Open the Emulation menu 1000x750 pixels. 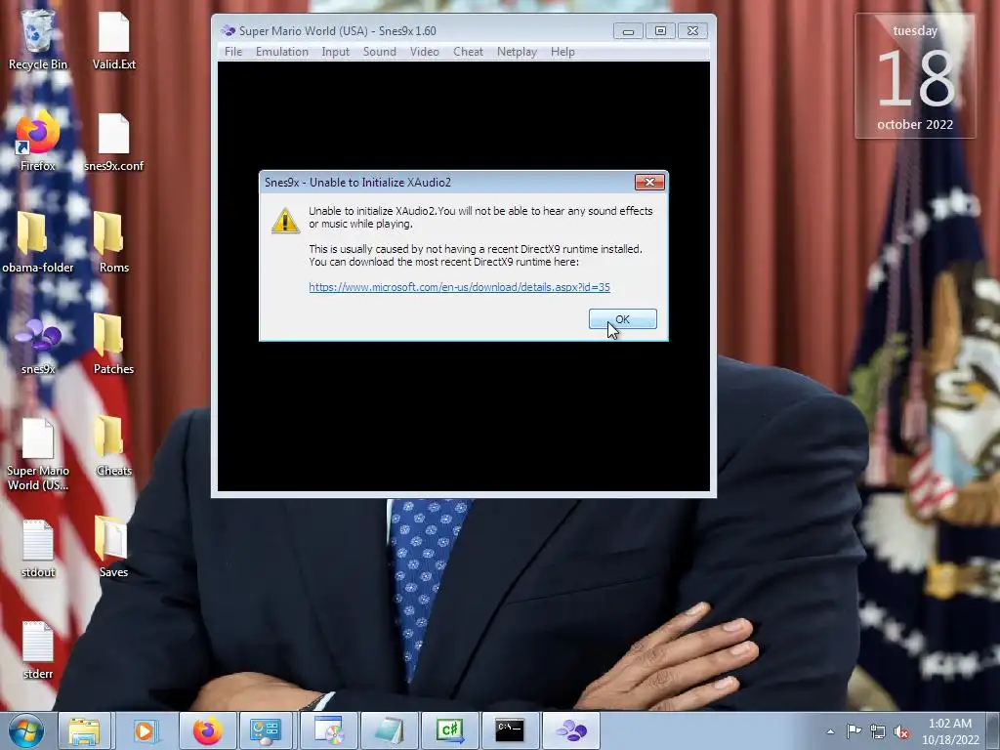coord(282,52)
